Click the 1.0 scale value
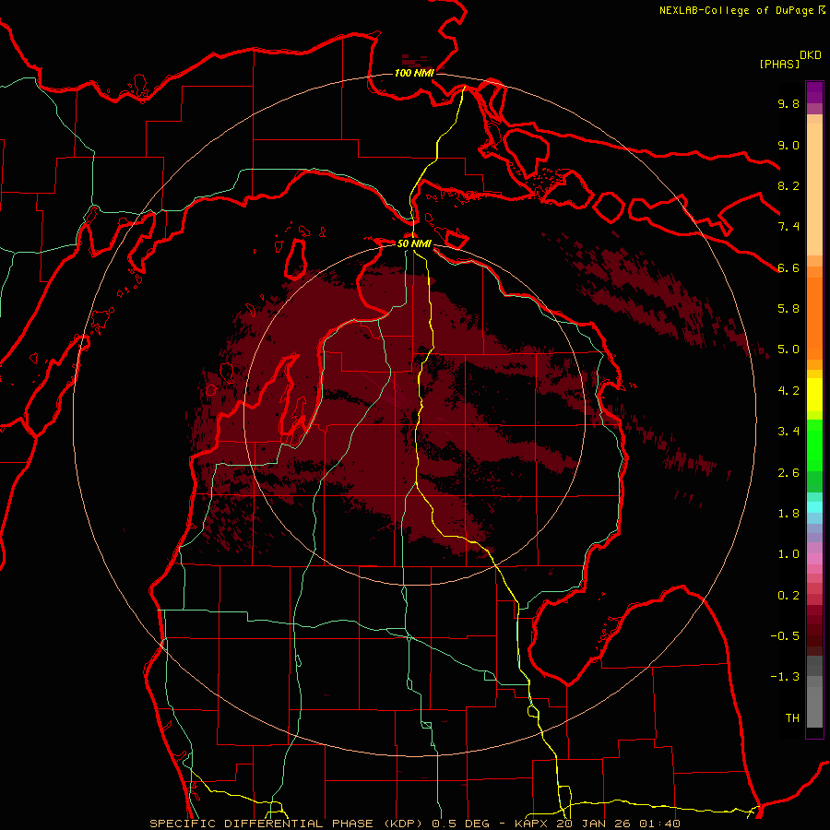This screenshot has height=830, width=830. [x=788, y=554]
